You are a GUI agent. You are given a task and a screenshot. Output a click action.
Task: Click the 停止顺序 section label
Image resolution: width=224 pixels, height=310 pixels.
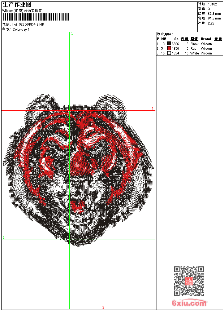click(x=165, y=34)
